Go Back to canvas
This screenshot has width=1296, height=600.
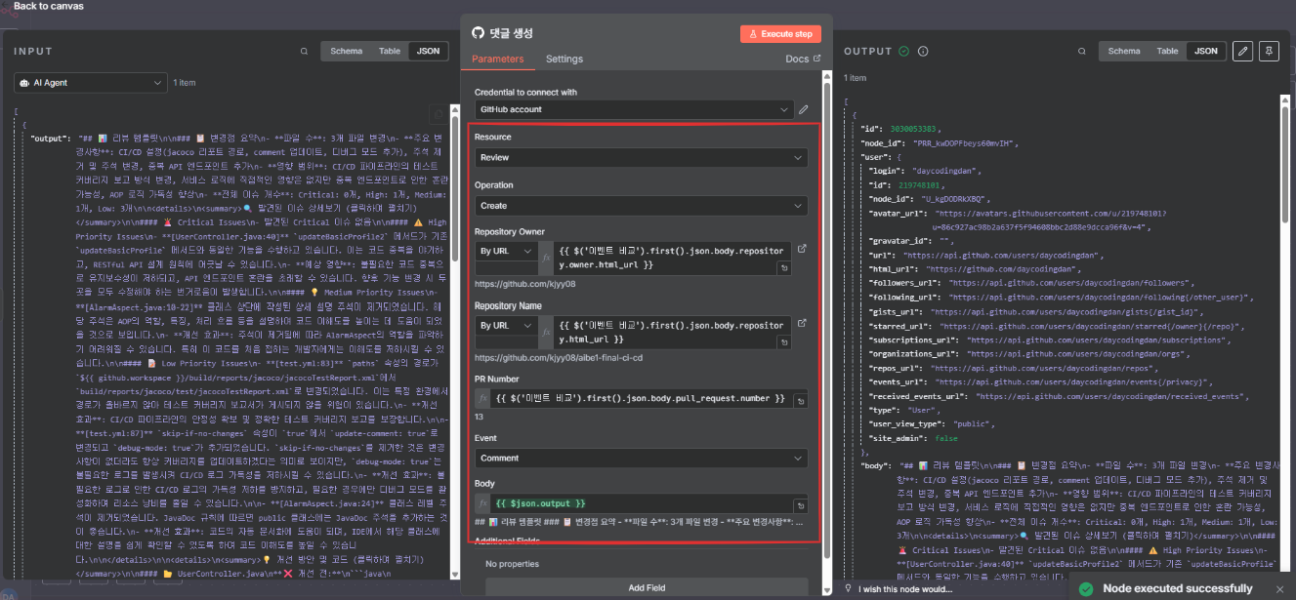48,6
